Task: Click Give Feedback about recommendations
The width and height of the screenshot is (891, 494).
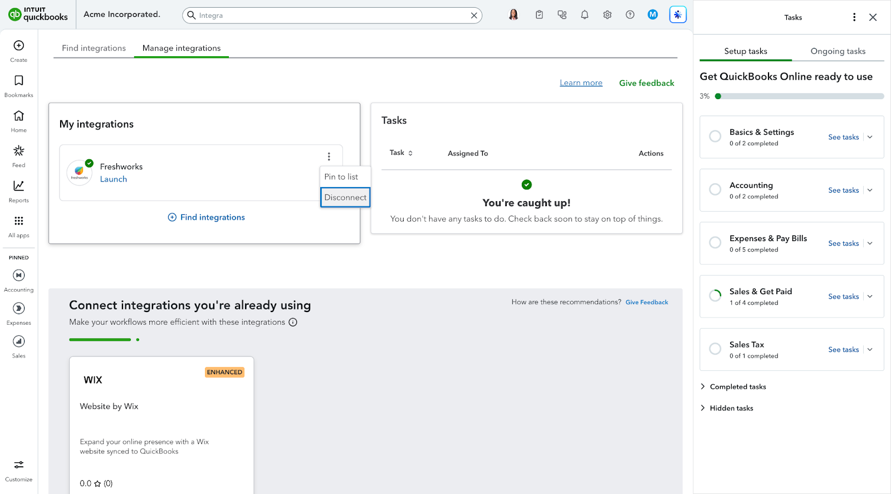Action: 647,302
